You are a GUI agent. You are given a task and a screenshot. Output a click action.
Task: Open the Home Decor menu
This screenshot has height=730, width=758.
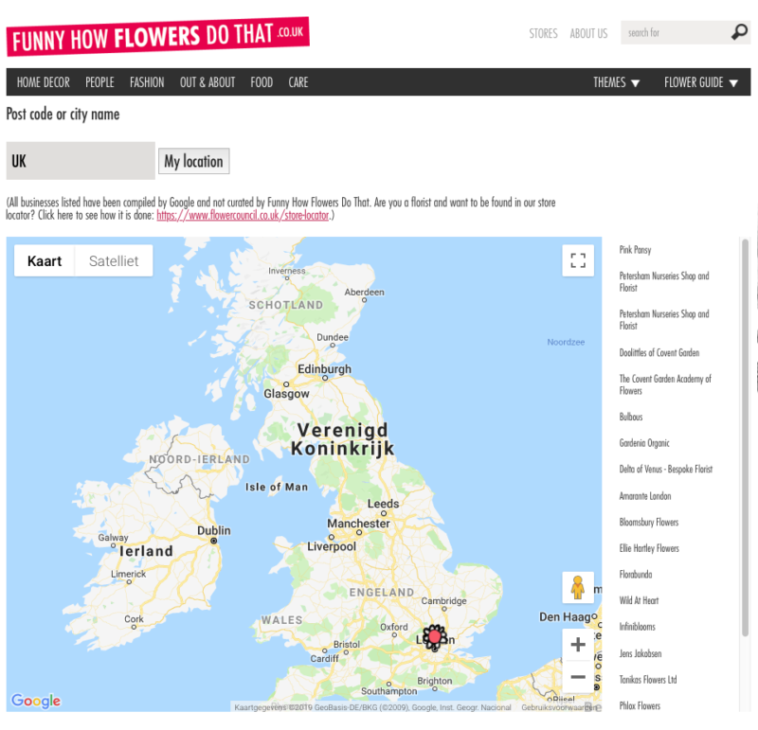[x=44, y=82]
